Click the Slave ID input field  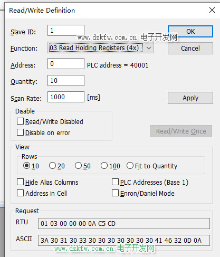point(66,31)
